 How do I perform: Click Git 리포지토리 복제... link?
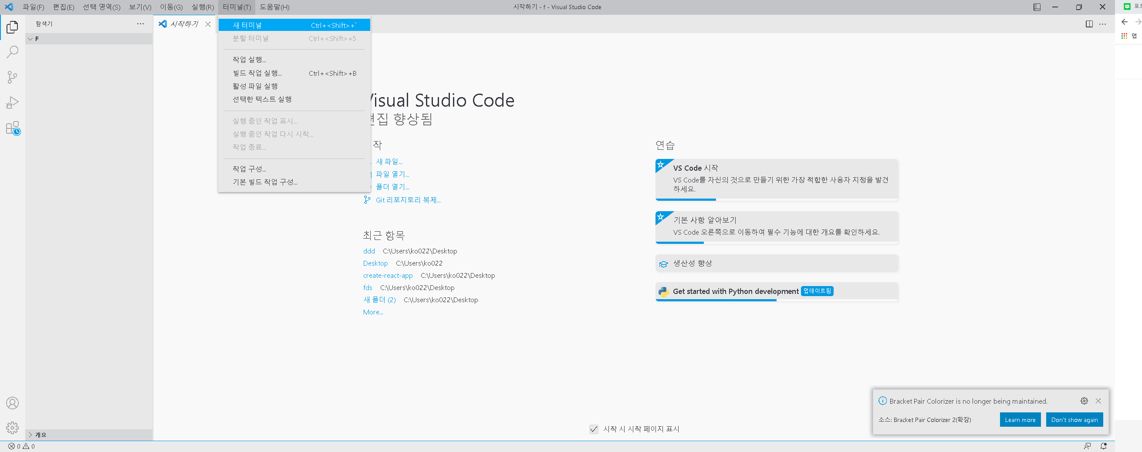pos(408,200)
